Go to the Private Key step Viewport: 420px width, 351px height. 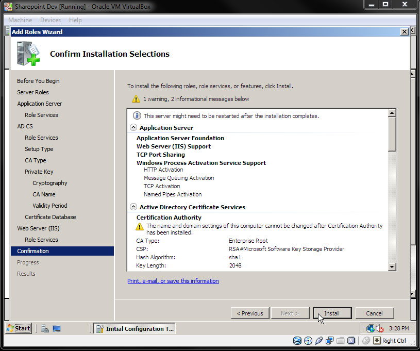pyautogui.click(x=39, y=172)
